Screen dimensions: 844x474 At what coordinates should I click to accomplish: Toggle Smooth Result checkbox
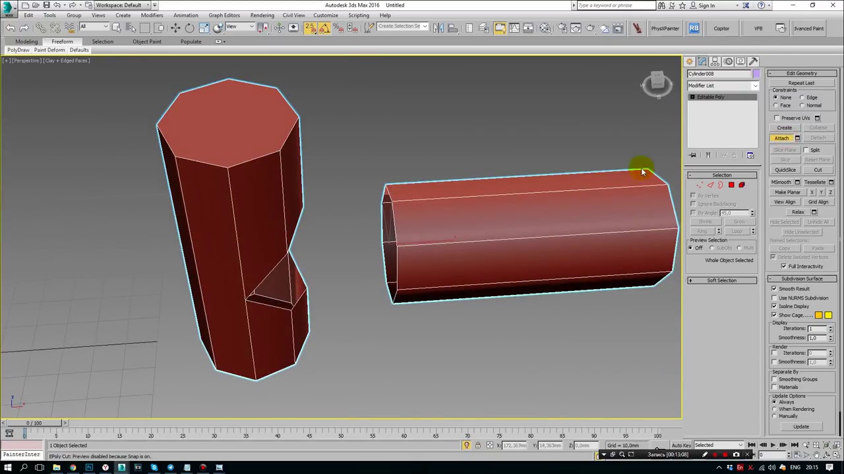774,289
